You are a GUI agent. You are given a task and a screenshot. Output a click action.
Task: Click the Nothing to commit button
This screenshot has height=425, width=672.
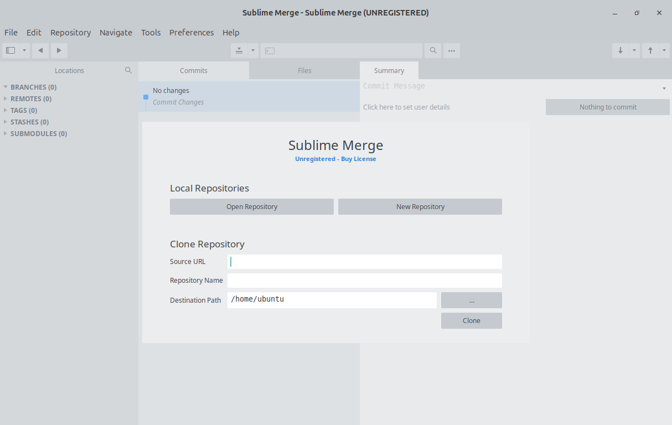tap(608, 107)
